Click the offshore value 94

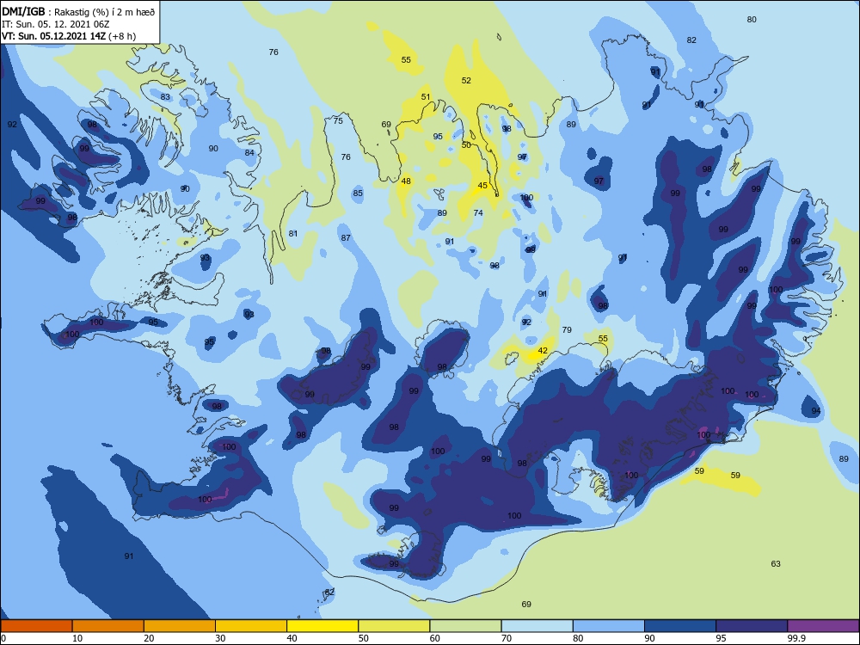(x=816, y=411)
